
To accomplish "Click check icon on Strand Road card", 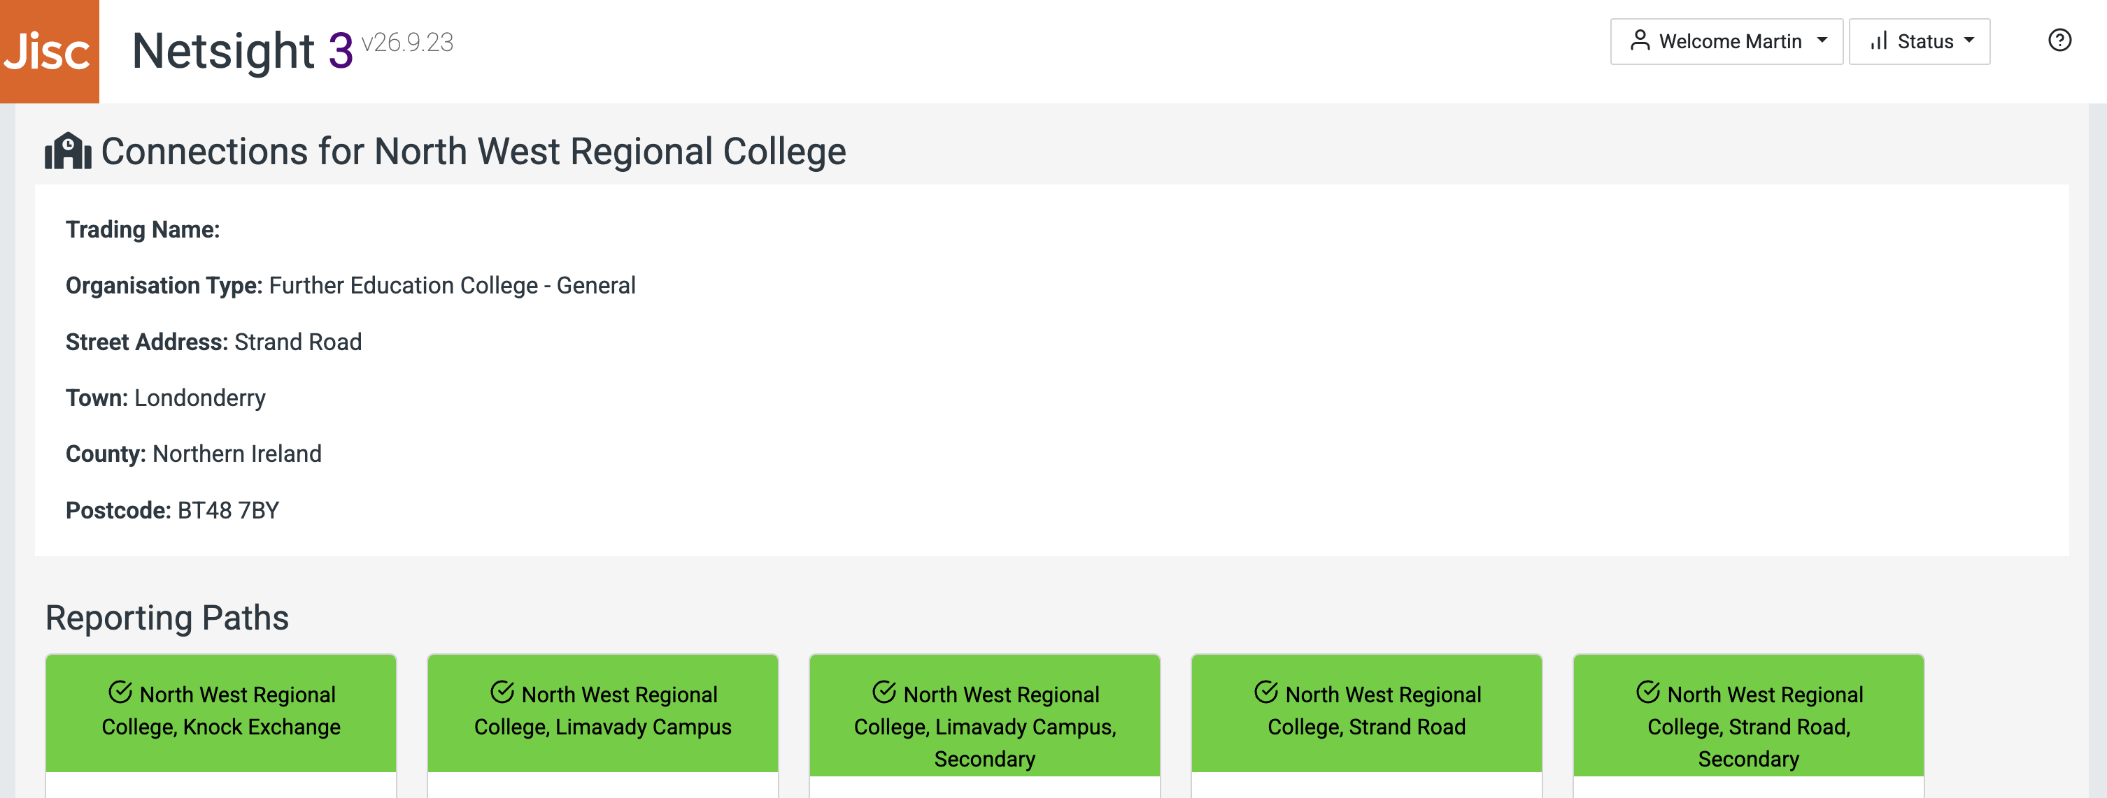I will tap(1266, 692).
